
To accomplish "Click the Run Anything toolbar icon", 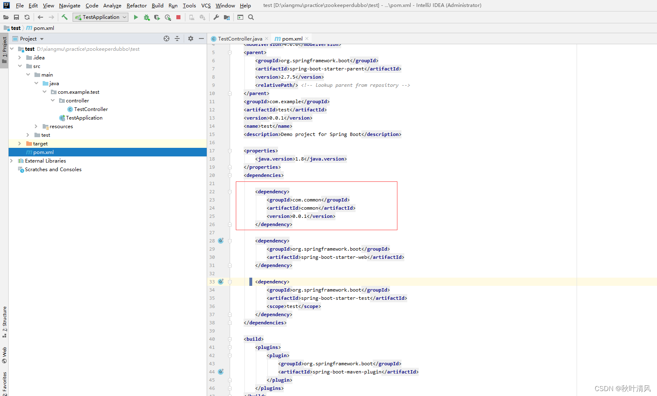I will click(x=240, y=17).
